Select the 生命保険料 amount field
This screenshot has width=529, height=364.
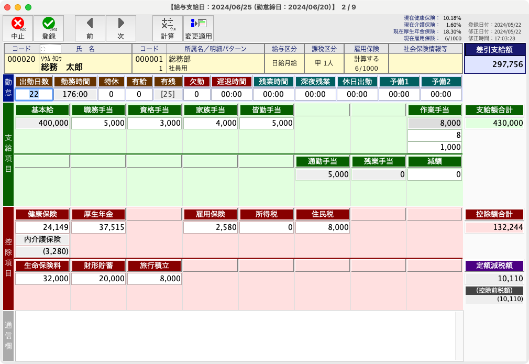tap(42, 279)
